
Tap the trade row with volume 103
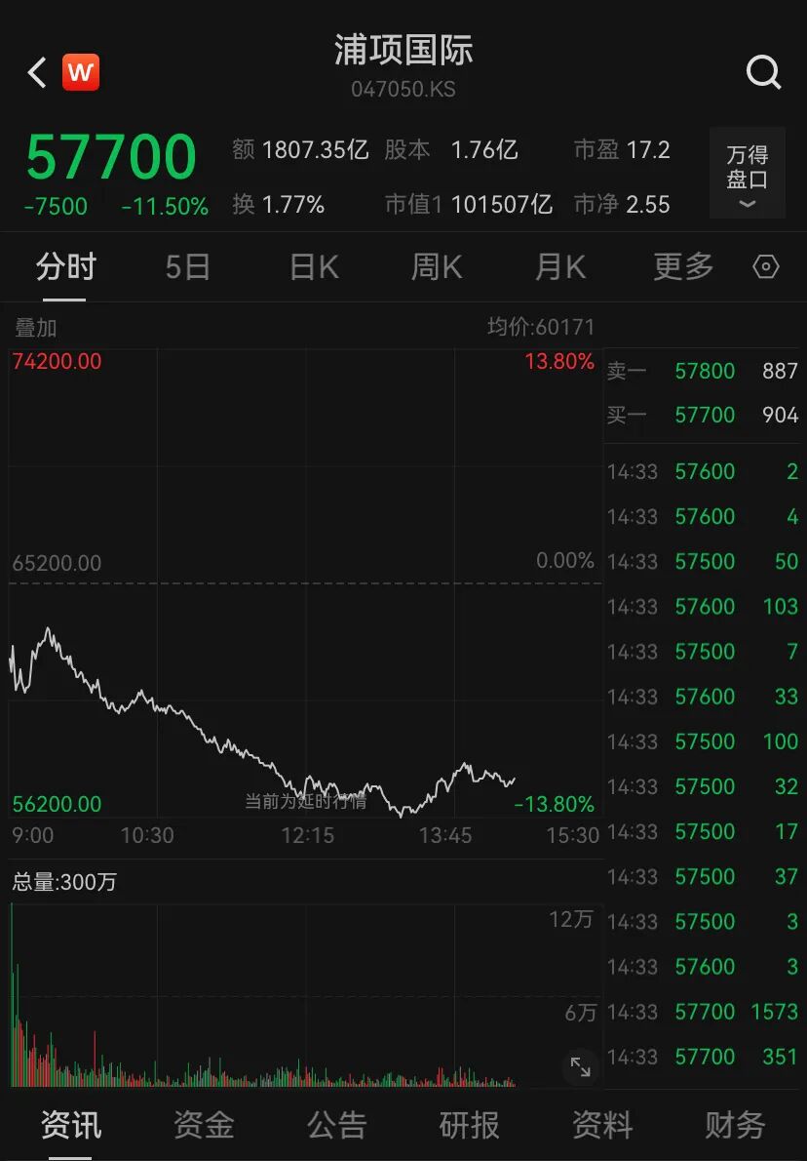coord(703,607)
